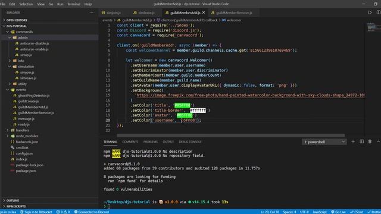Image resolution: width=381 pixels, height=214 pixels.
Task: Open the powershell terminal selector dropdown
Action: [324, 142]
